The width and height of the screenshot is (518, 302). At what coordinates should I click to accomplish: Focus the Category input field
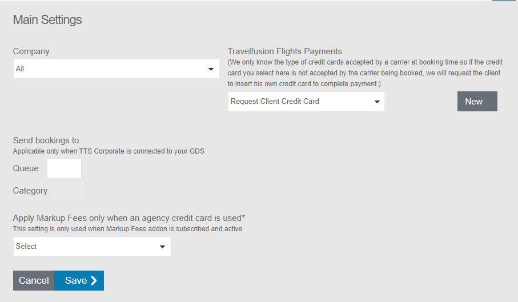(67, 191)
